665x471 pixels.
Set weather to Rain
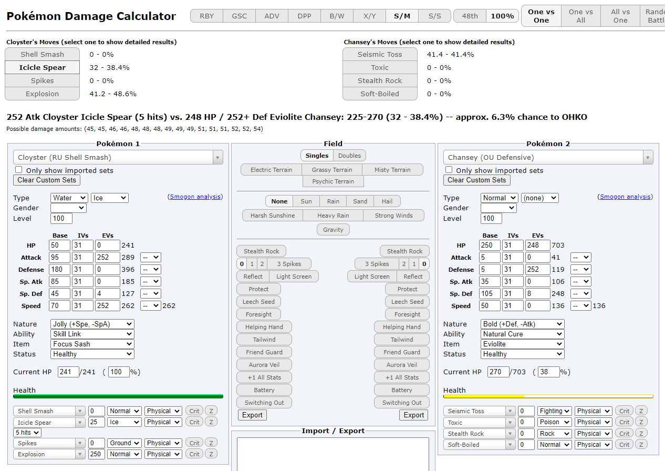(x=333, y=201)
